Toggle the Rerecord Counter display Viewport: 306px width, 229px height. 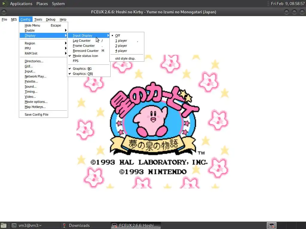click(x=88, y=51)
